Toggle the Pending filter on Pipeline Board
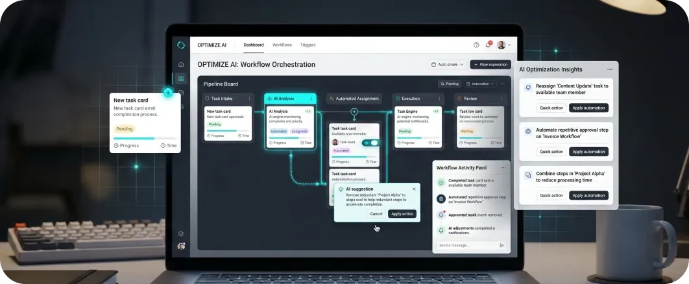Image resolution: width=689 pixels, height=284 pixels. [x=450, y=84]
